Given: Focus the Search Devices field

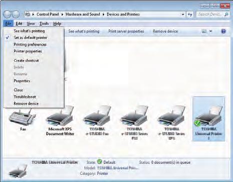Looking at the screenshot, I should (210, 15).
